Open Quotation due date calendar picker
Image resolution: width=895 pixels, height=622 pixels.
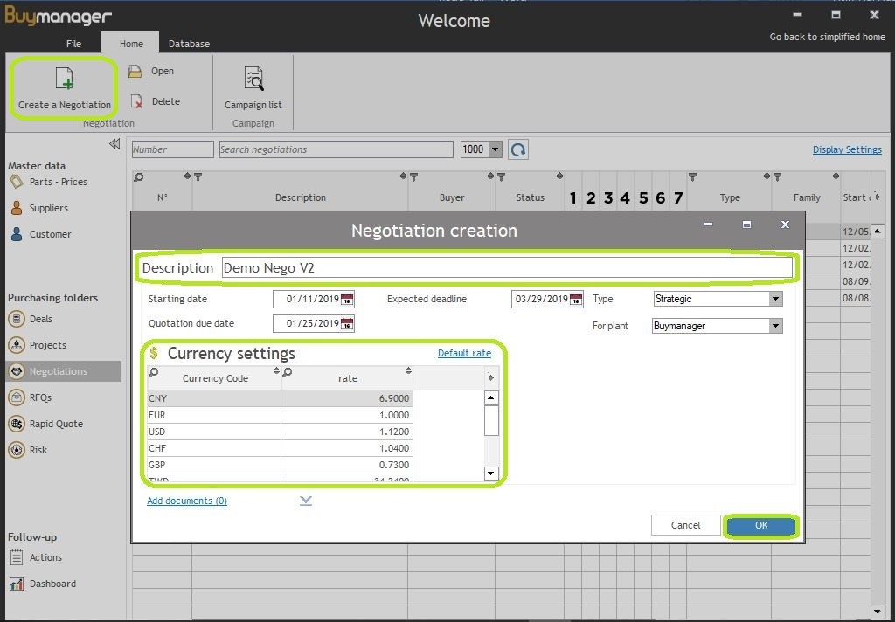click(x=347, y=324)
